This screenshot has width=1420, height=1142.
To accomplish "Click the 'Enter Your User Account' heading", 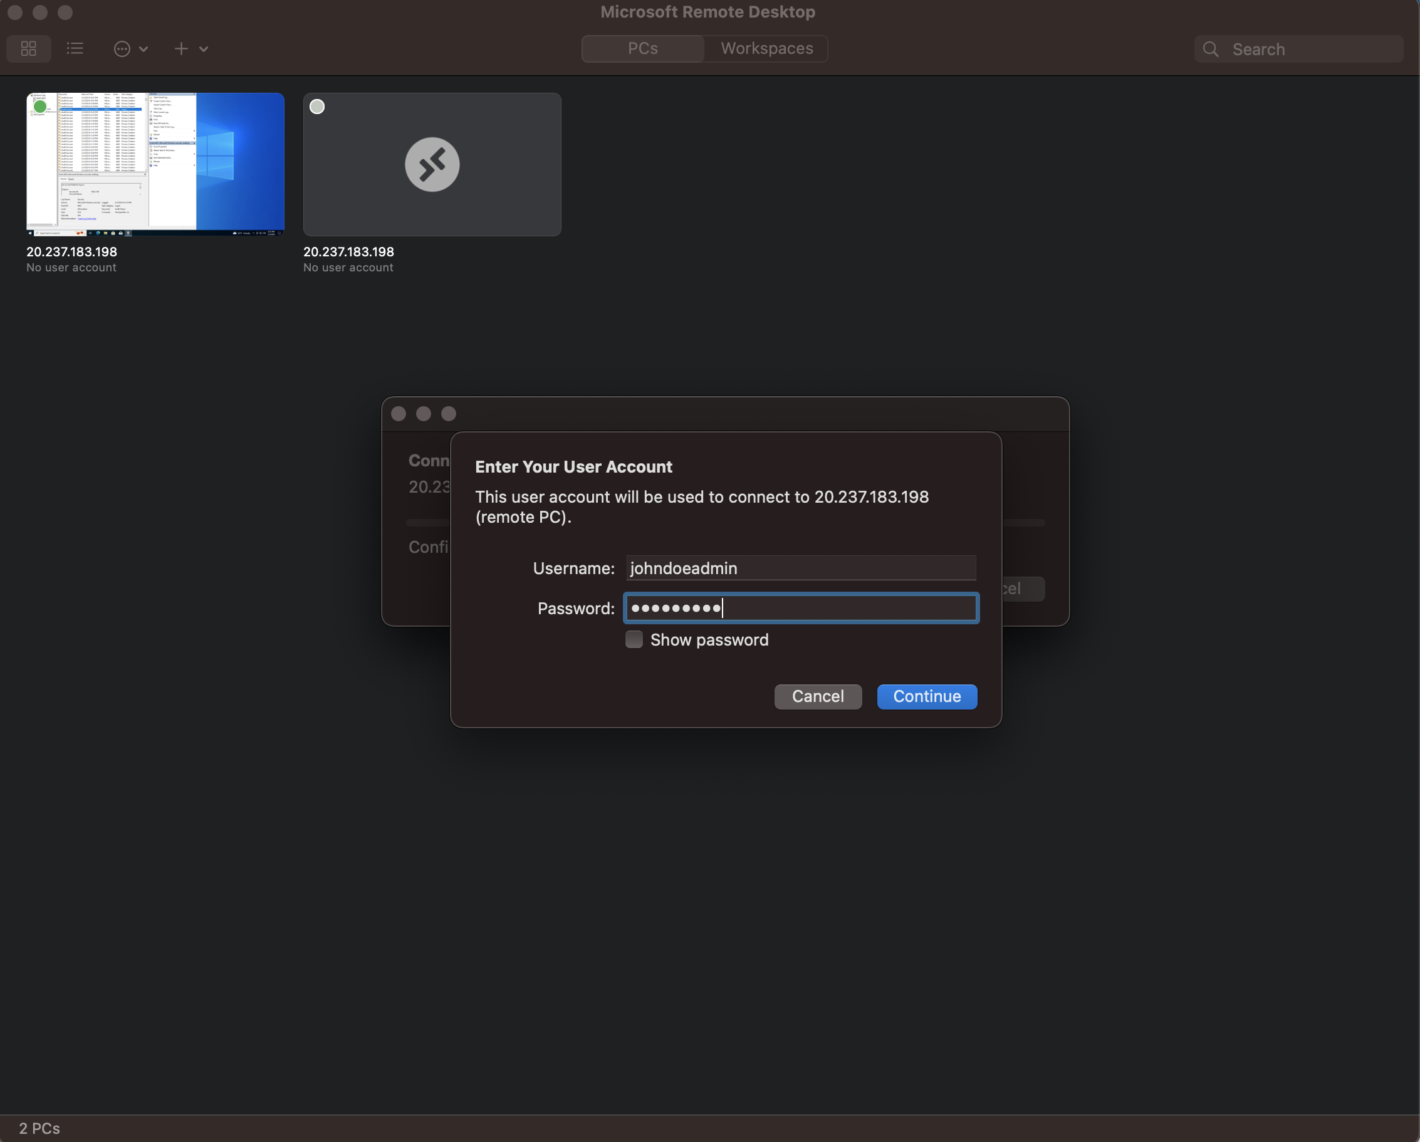I will [x=573, y=466].
